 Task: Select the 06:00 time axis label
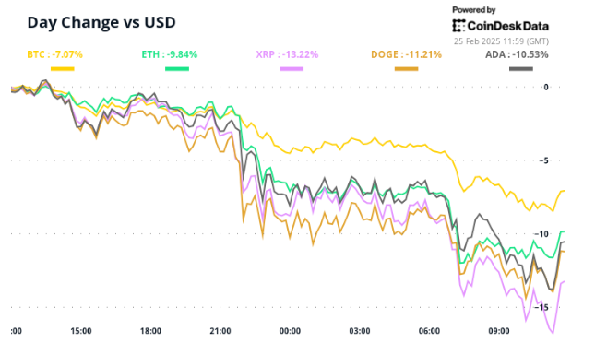(429, 331)
